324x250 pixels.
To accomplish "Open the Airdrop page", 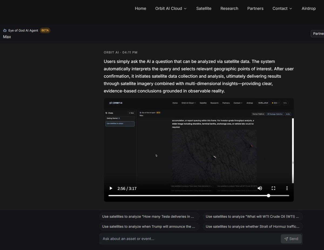I will click(x=309, y=8).
